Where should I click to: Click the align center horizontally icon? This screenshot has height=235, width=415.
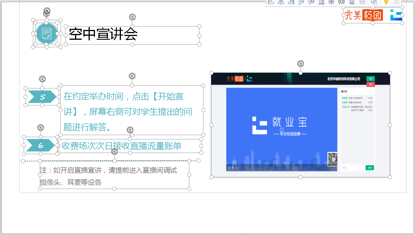[x=281, y=2]
